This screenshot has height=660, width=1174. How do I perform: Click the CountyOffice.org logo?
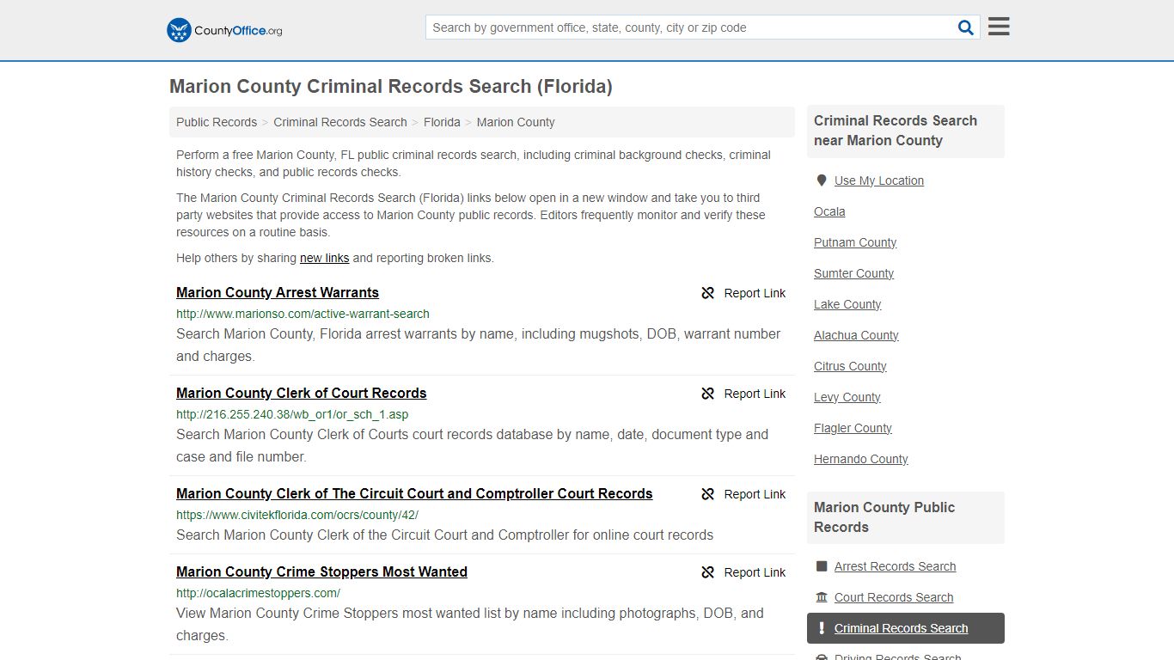pyautogui.click(x=224, y=30)
